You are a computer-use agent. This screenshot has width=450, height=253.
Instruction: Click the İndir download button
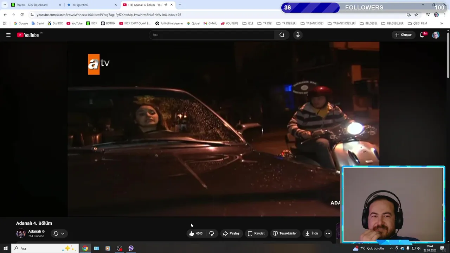[x=312, y=233]
